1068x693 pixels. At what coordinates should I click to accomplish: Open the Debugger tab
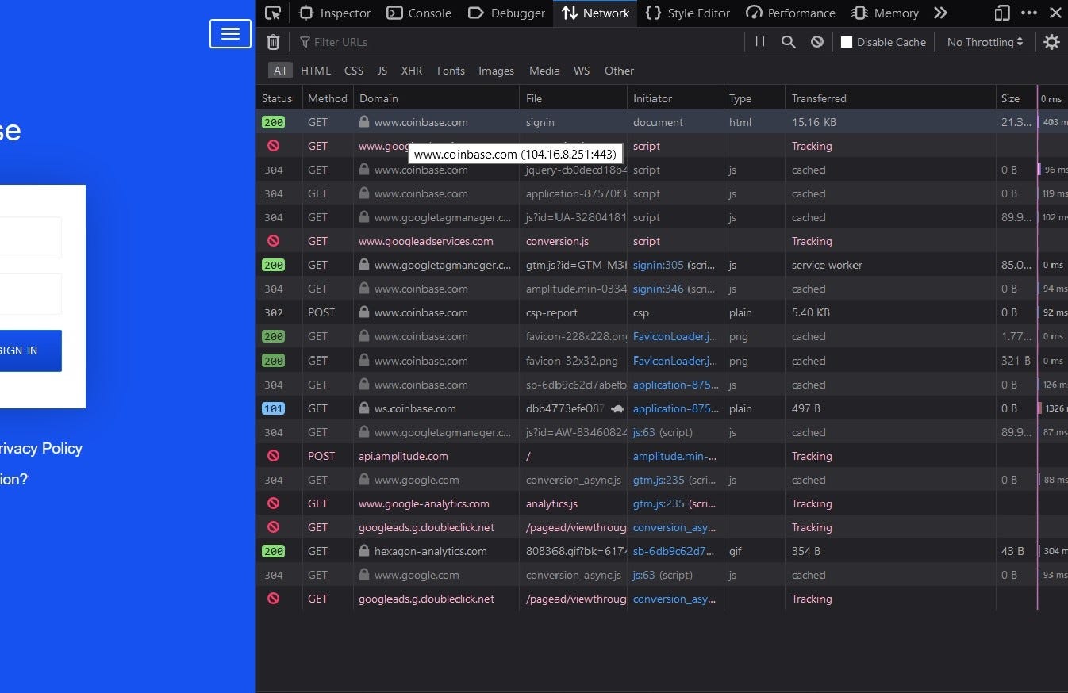click(x=507, y=13)
